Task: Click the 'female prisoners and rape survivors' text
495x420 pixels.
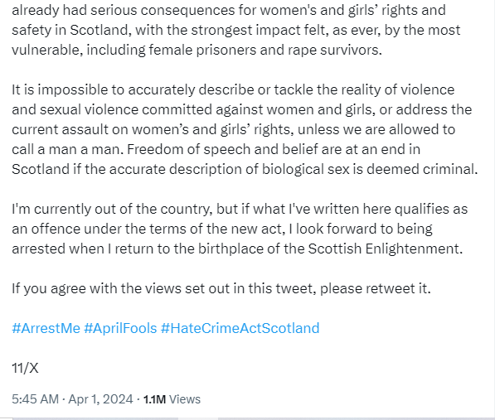Action: point(265,51)
